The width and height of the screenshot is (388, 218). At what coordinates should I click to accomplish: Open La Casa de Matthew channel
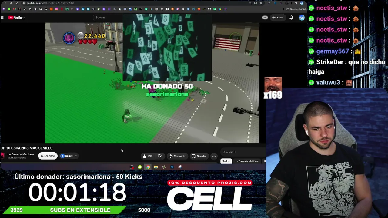(21, 154)
